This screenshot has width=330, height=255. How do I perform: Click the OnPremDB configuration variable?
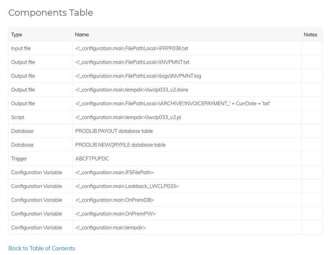coord(115,200)
